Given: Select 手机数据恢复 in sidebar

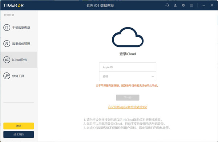Looking at the screenshot, I should [x=19, y=28].
